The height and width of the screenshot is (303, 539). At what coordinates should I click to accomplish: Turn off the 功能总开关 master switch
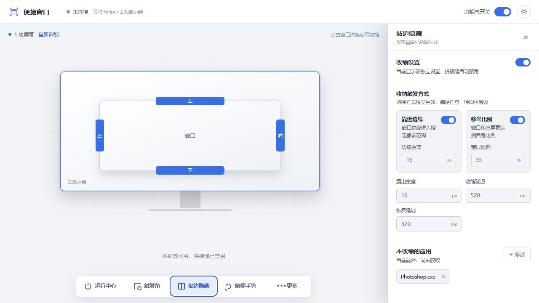coord(503,12)
